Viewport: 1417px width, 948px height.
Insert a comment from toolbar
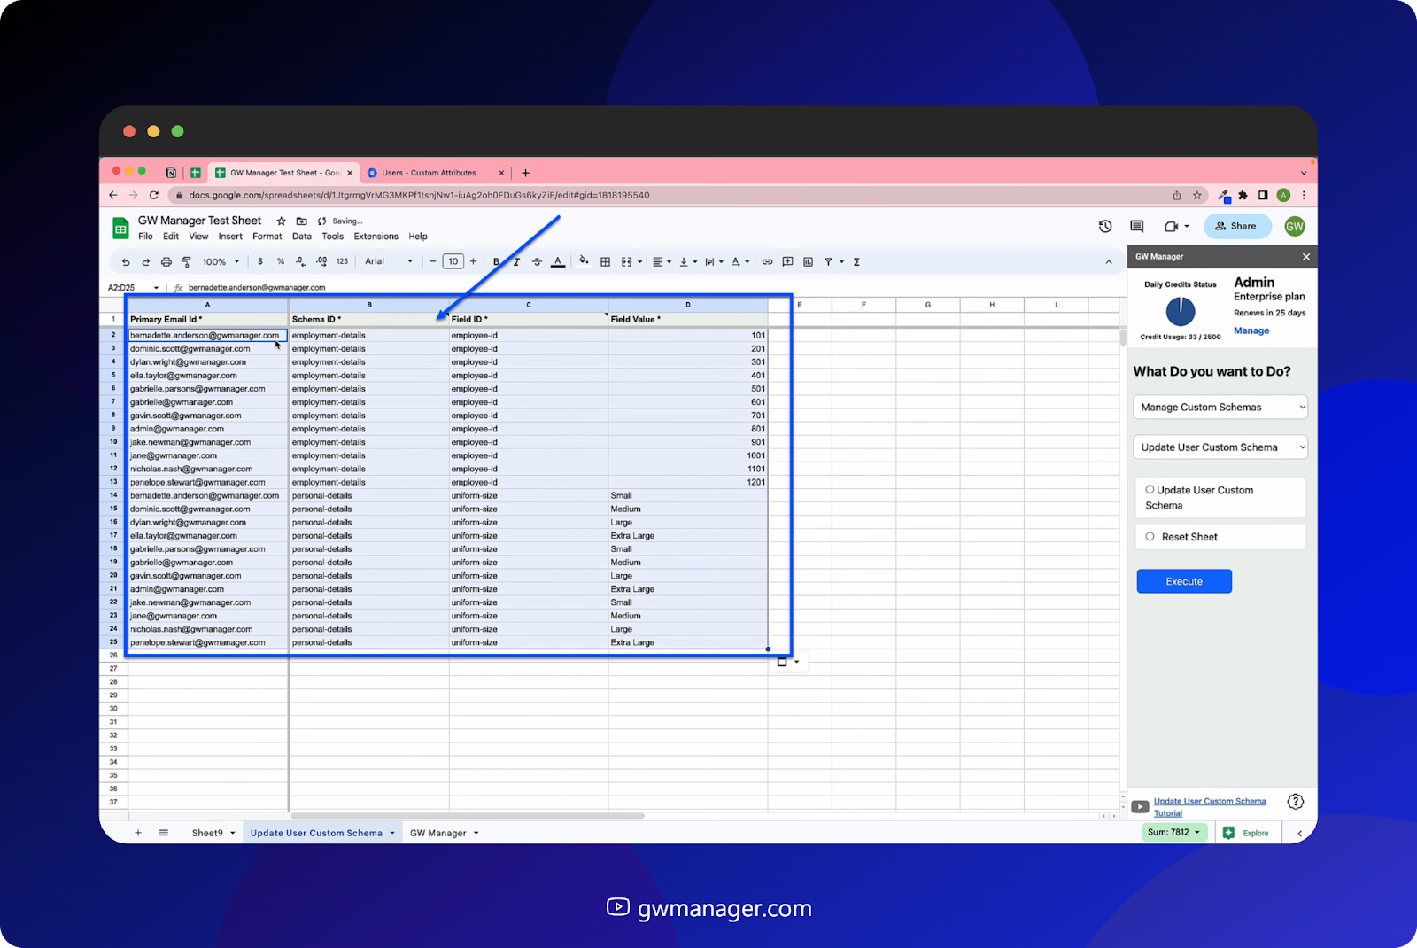pyautogui.click(x=787, y=262)
